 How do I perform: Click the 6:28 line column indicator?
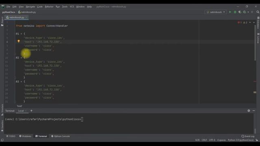197,140
